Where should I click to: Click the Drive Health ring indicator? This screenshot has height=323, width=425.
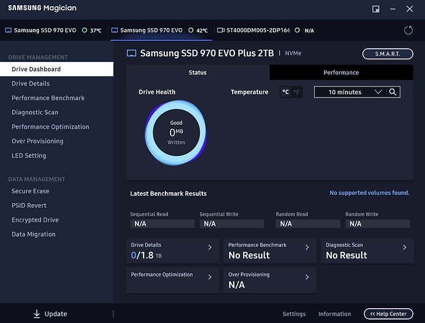[x=176, y=133]
